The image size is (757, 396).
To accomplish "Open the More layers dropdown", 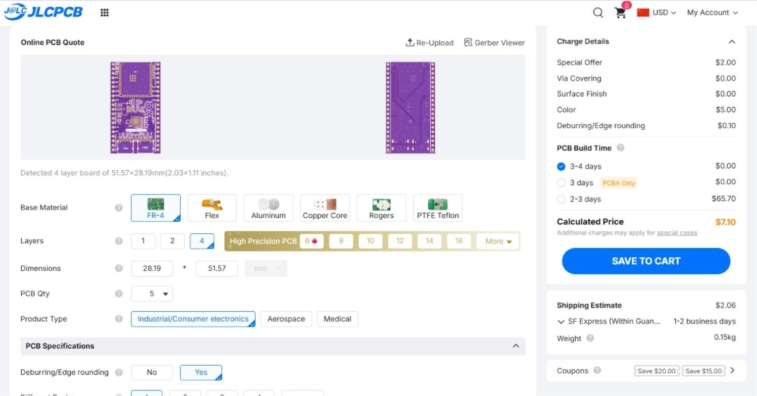I will [498, 241].
